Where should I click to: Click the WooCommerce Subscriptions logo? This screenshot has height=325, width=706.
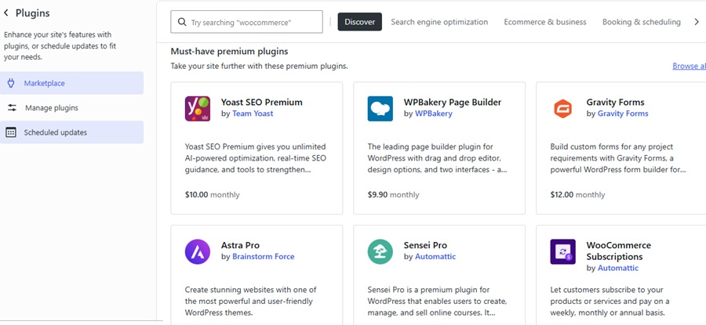pos(562,251)
